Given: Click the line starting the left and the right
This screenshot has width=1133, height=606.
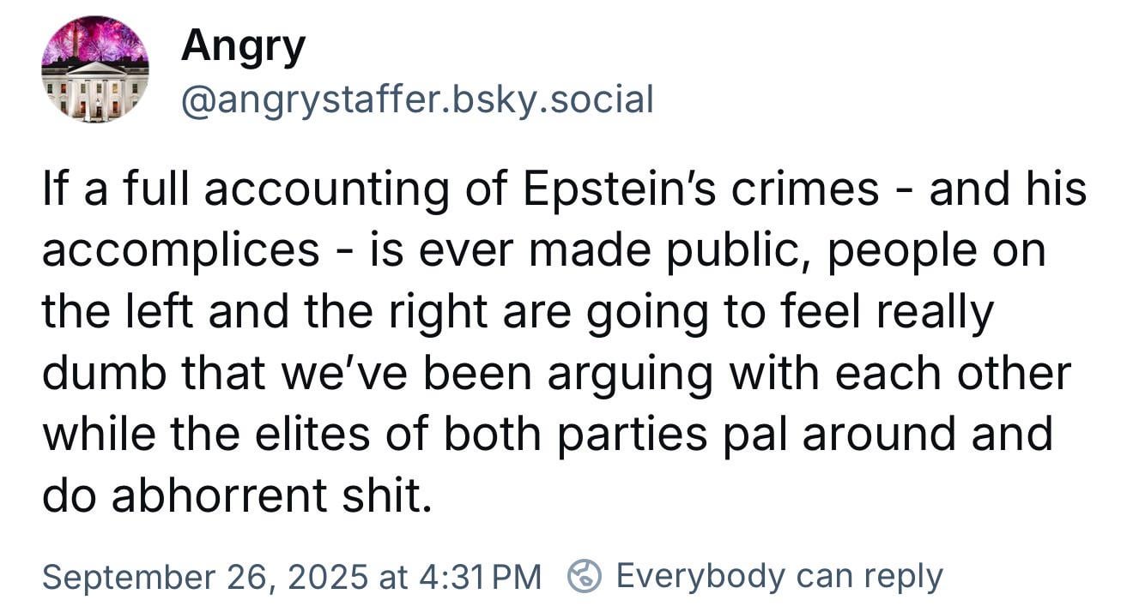Looking at the screenshot, I should coord(518,313).
